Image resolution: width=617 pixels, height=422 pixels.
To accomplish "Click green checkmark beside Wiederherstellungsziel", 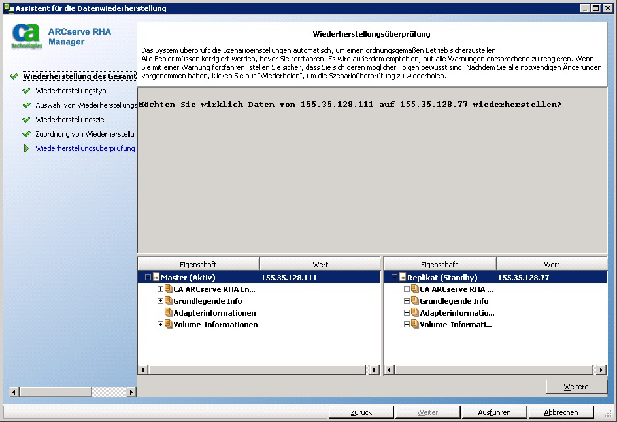I will tap(26, 120).
